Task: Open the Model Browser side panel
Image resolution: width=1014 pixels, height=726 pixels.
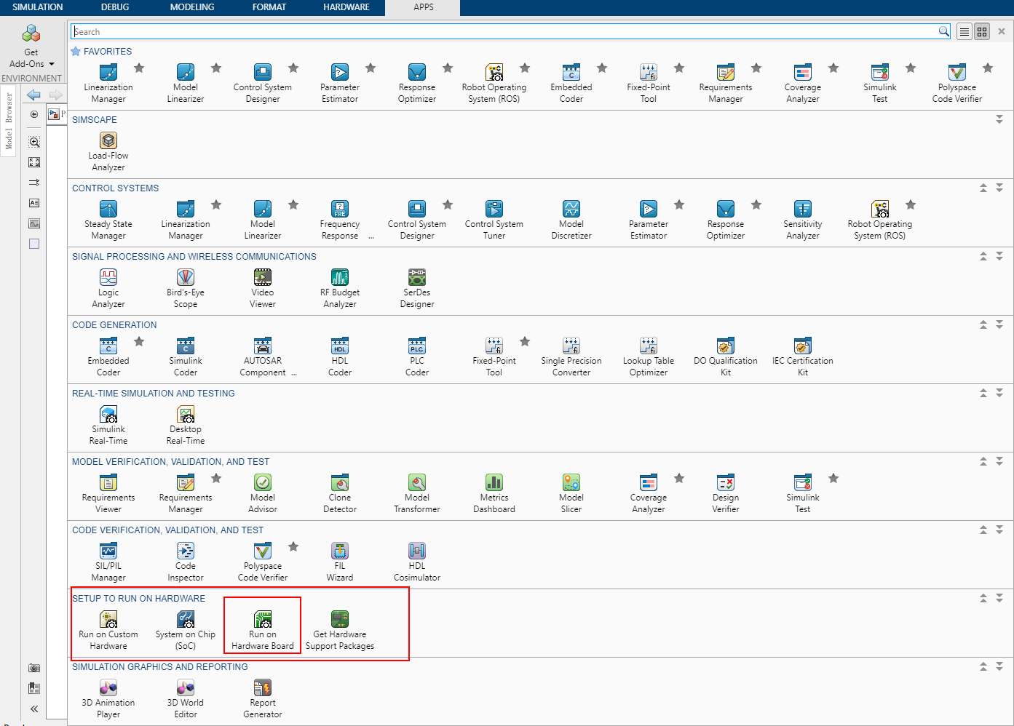Action: 9,121
